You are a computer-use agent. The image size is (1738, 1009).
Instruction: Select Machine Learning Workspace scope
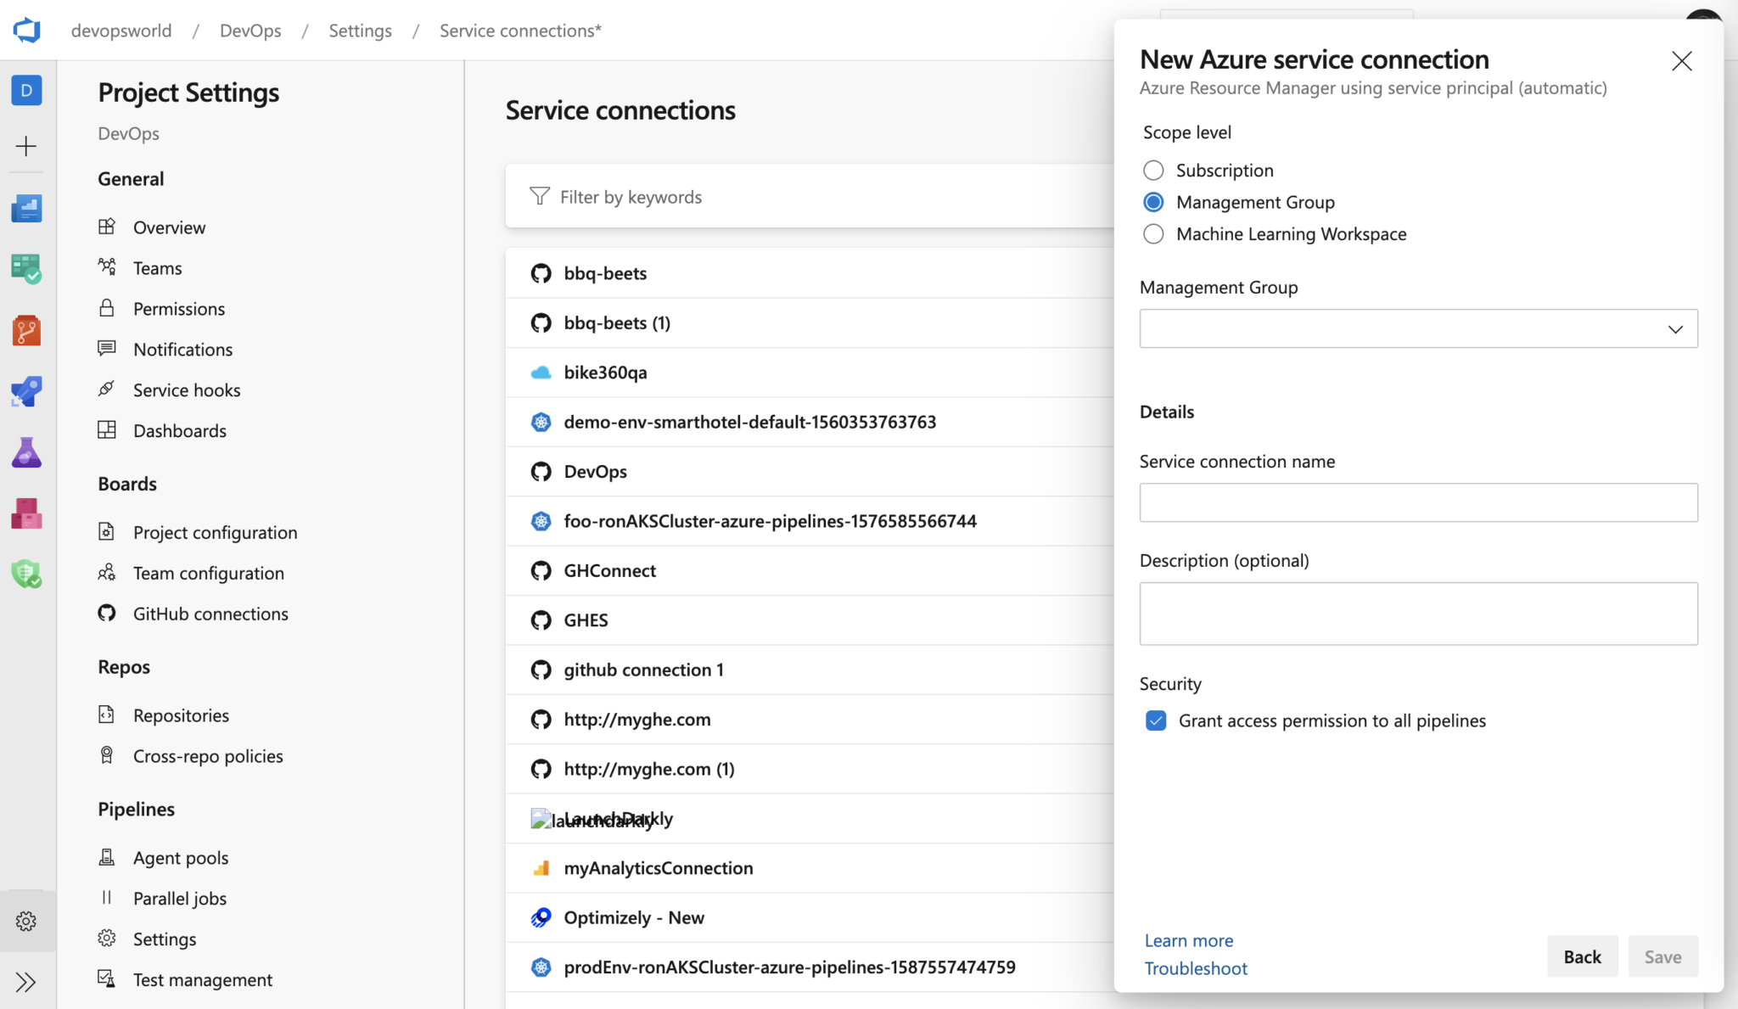[x=1153, y=234]
